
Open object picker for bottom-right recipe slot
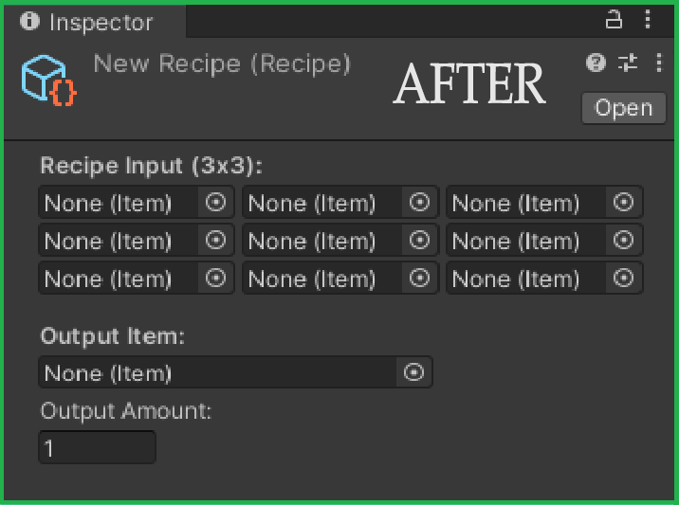tap(624, 279)
